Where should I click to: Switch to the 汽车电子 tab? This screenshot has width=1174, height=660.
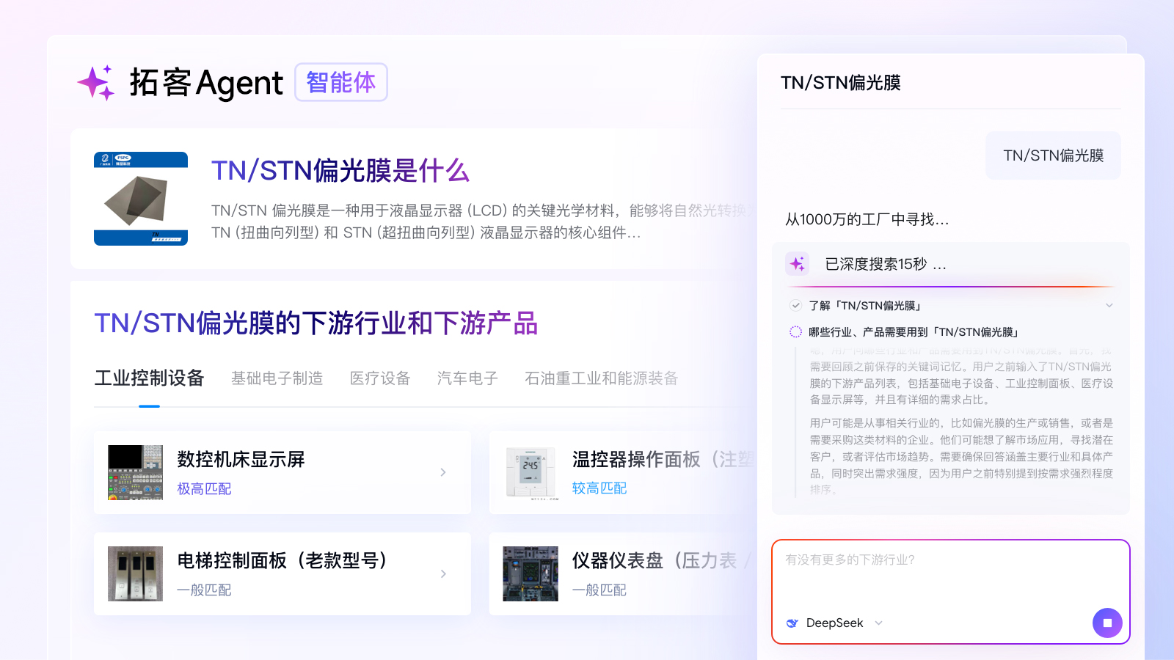pos(467,378)
